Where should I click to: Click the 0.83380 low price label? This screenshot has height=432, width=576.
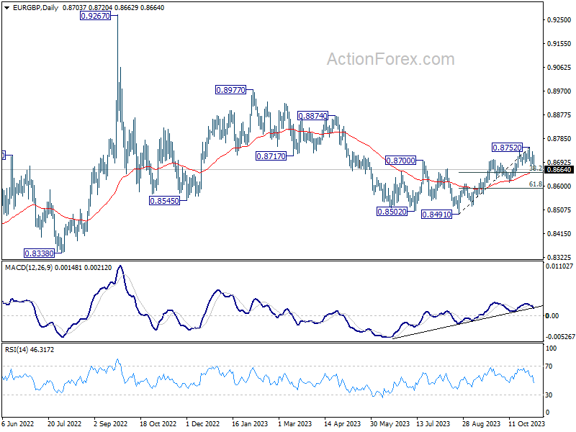tap(39, 253)
